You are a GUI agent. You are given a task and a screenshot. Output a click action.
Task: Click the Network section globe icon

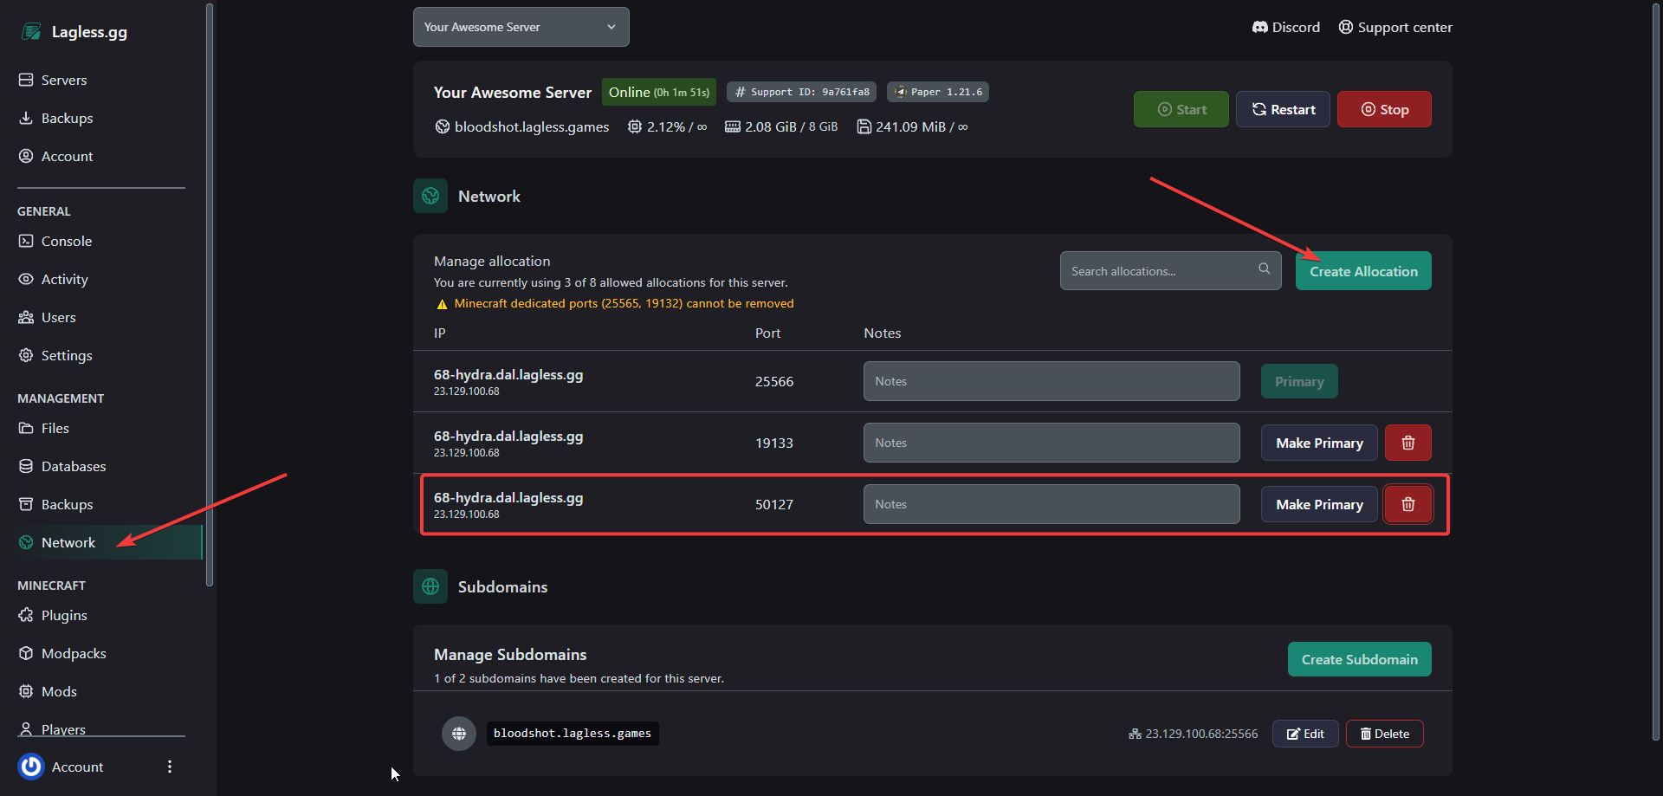(430, 196)
